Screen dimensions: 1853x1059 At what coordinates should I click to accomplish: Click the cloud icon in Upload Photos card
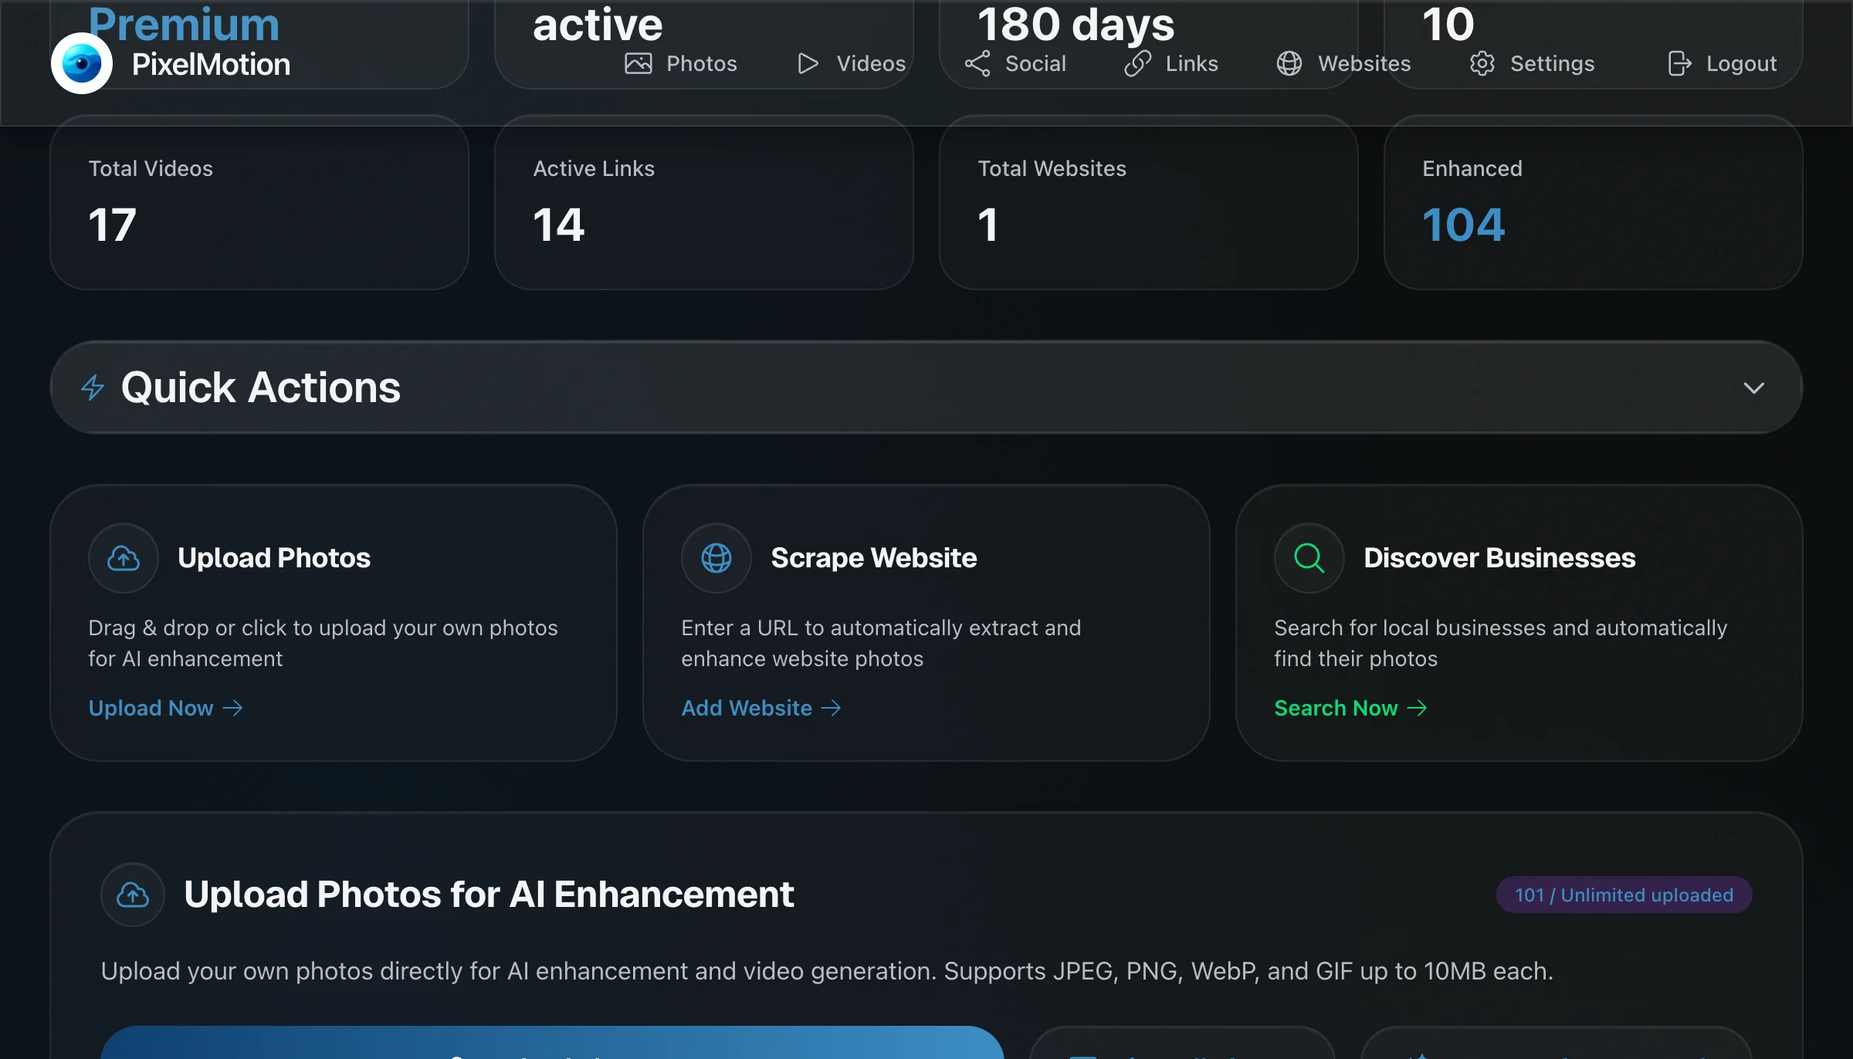click(x=124, y=558)
